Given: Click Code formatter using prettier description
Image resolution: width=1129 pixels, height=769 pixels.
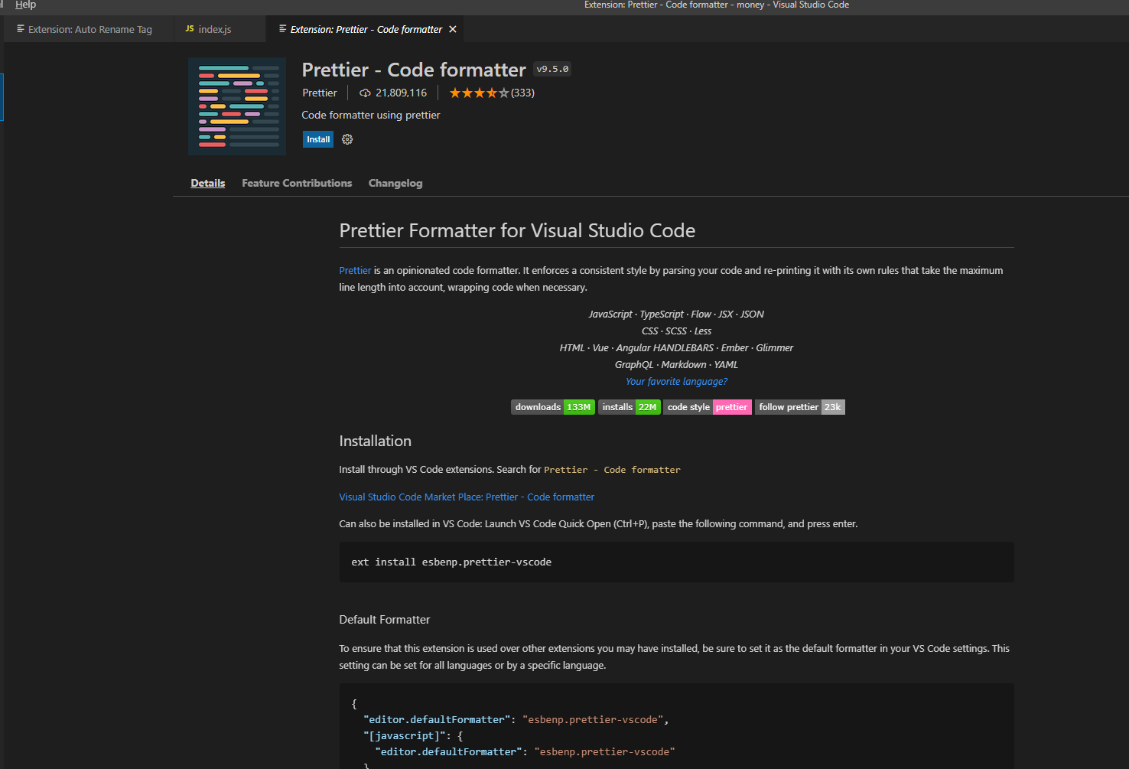Looking at the screenshot, I should coord(371,115).
